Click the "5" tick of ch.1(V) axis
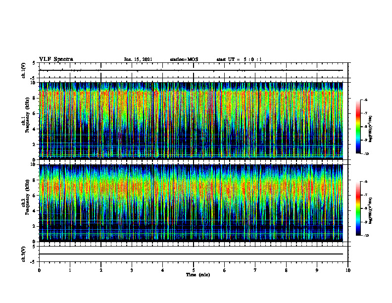 pyautogui.click(x=34, y=63)
